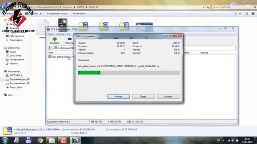Click the Поиск: RedMi 4A search field
Viewport: 257px width, 144px height.
click(x=232, y=7)
